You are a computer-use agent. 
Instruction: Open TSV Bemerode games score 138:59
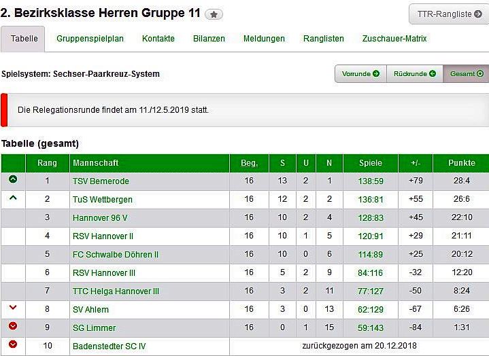(x=371, y=181)
